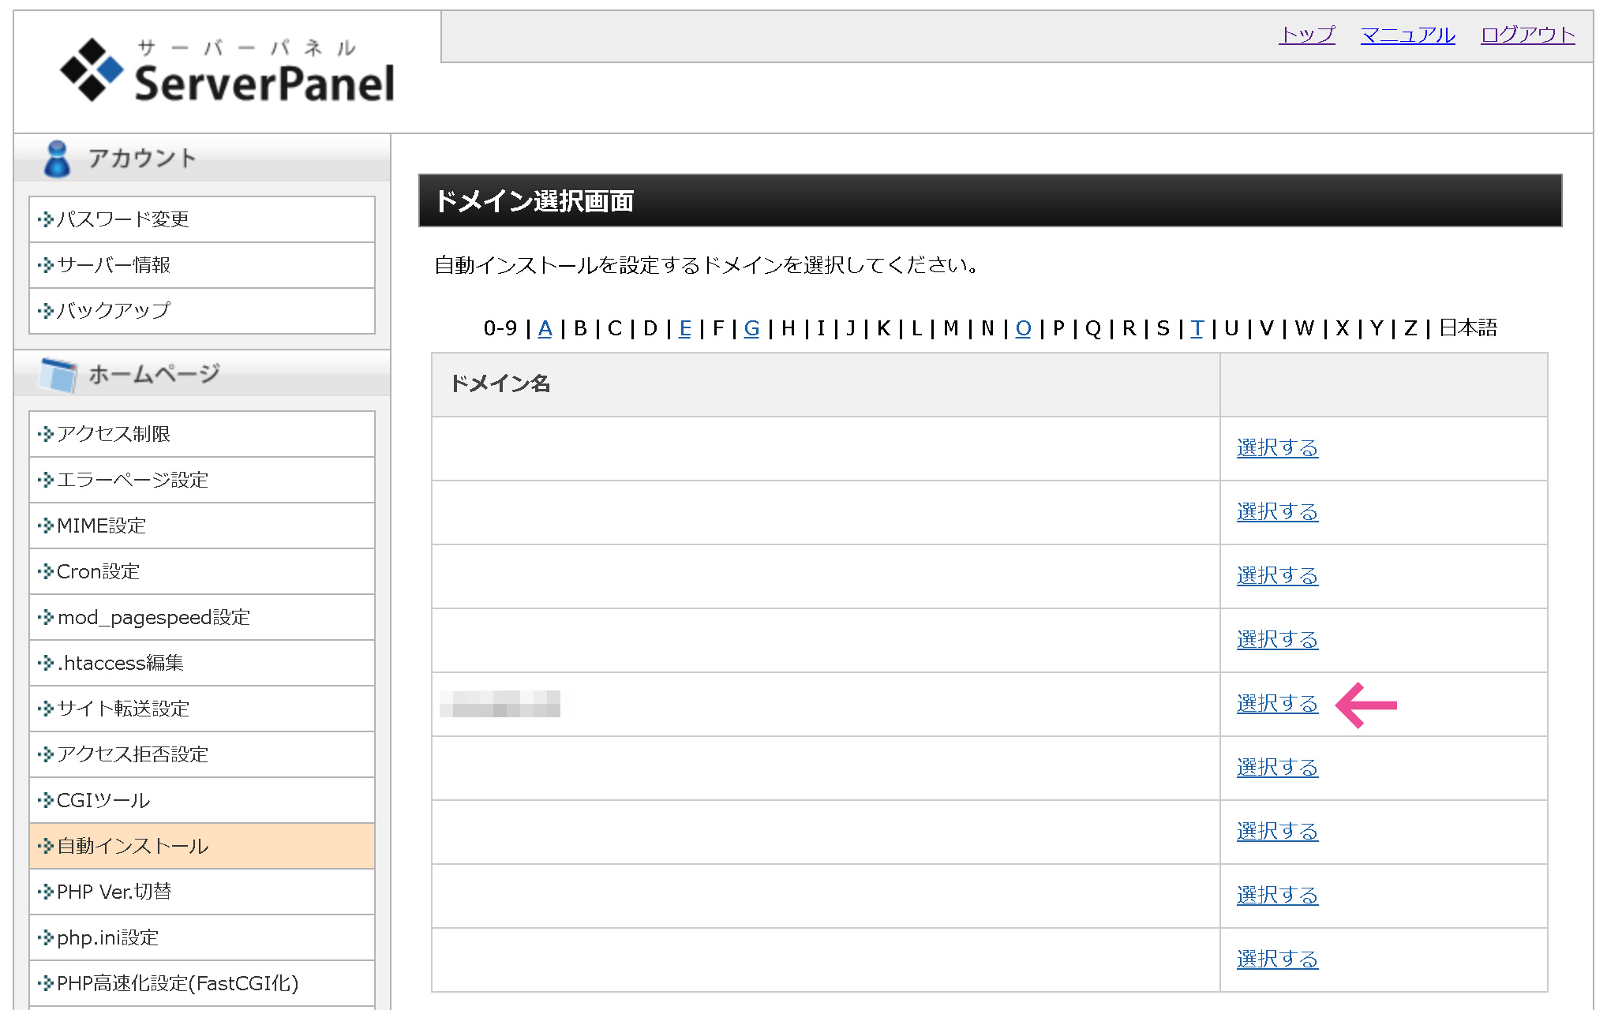Open アクセス制限 settings
This screenshot has width=1607, height=1010.
(114, 434)
